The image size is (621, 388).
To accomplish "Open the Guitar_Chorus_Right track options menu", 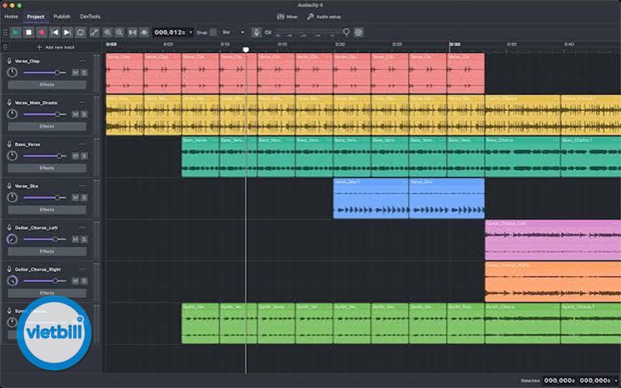I will [x=82, y=269].
